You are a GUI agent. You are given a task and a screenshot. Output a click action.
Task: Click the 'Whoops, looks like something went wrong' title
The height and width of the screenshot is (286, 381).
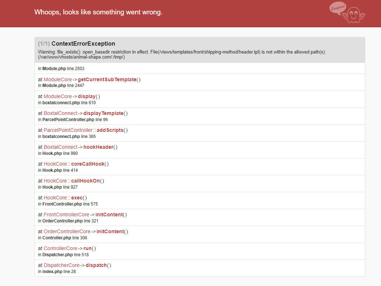pos(98,12)
